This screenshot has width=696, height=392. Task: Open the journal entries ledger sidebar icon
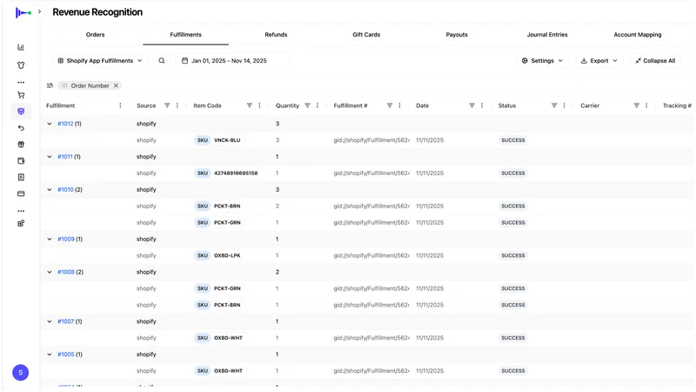click(x=21, y=178)
